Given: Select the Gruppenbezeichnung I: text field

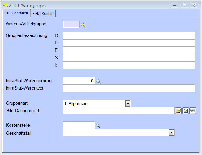Looking at the screenshot, I should tap(129, 65).
